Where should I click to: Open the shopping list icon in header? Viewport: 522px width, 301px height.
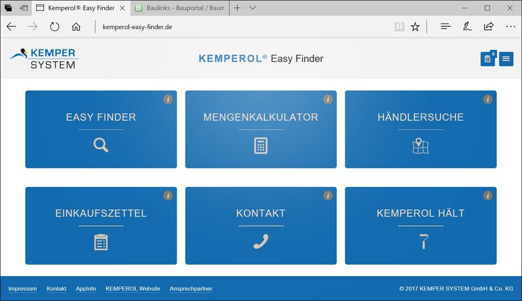point(488,59)
